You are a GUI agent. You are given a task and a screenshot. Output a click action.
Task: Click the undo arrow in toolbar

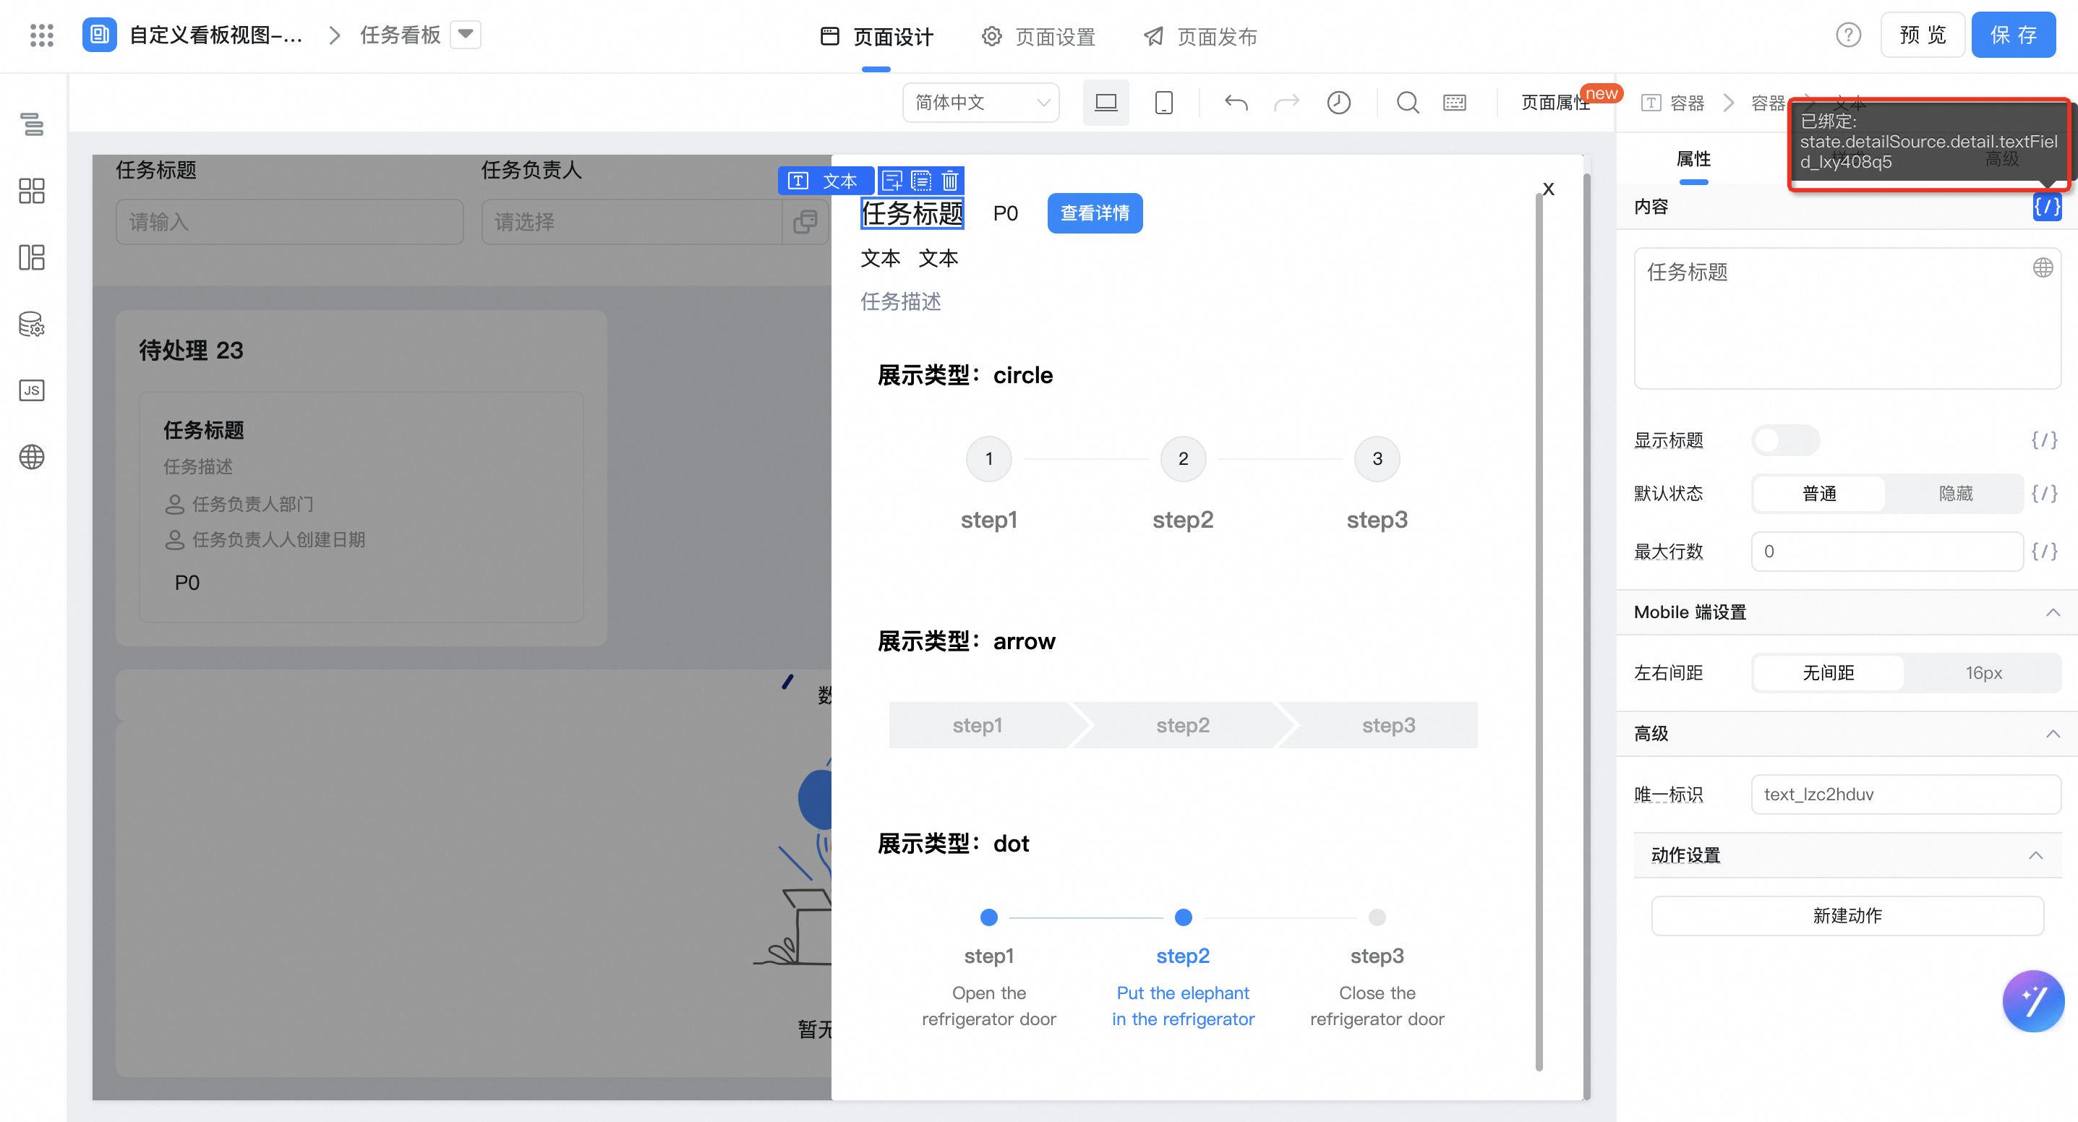pyautogui.click(x=1235, y=103)
